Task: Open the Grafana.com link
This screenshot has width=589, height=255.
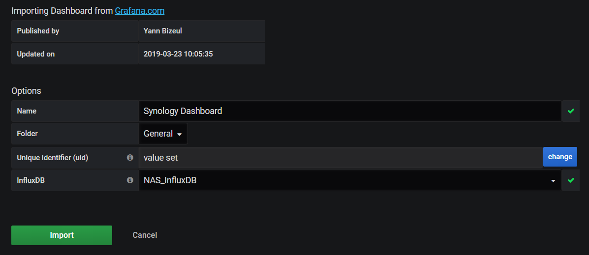Action: 140,10
